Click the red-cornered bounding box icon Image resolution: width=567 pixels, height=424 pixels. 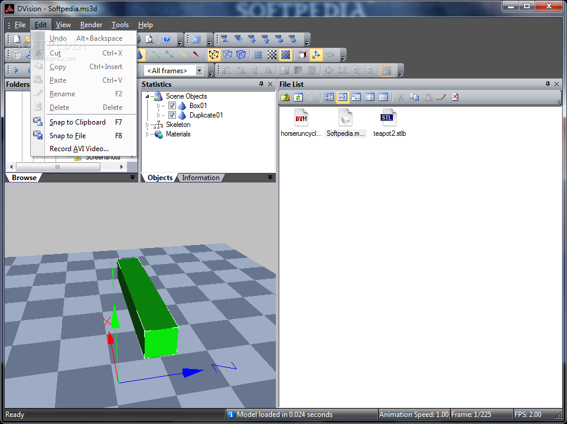pyautogui.click(x=302, y=54)
